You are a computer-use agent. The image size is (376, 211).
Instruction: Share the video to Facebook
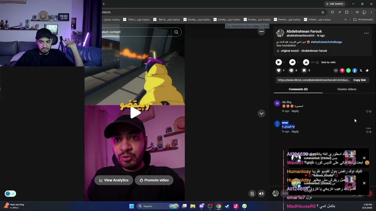tap(355, 70)
